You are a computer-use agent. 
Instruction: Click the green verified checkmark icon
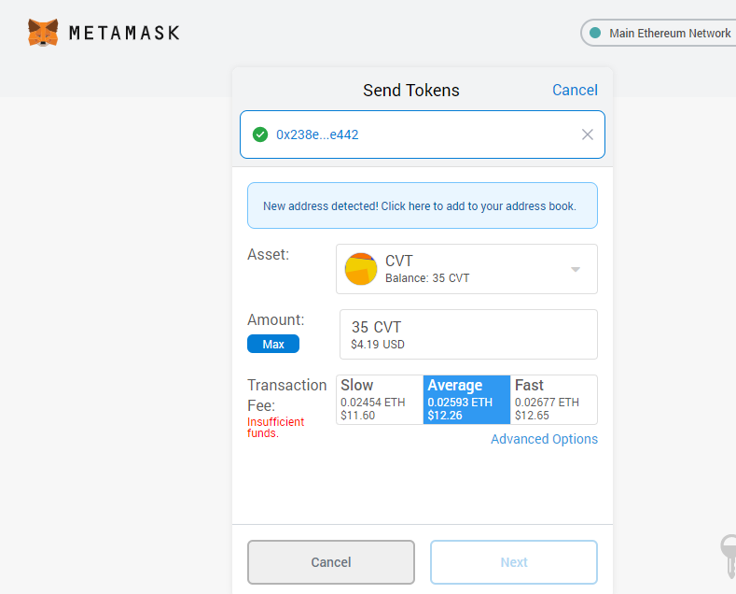click(260, 134)
